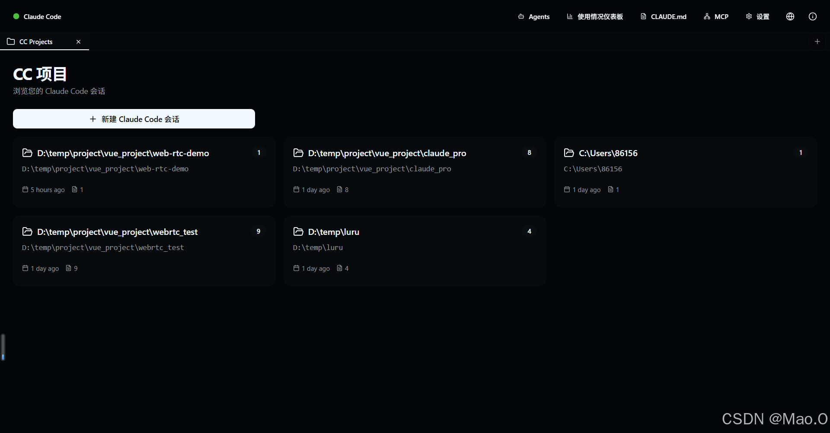830x433 pixels.
Task: Open the D:\temp\luru project card title
Action: [334, 232]
